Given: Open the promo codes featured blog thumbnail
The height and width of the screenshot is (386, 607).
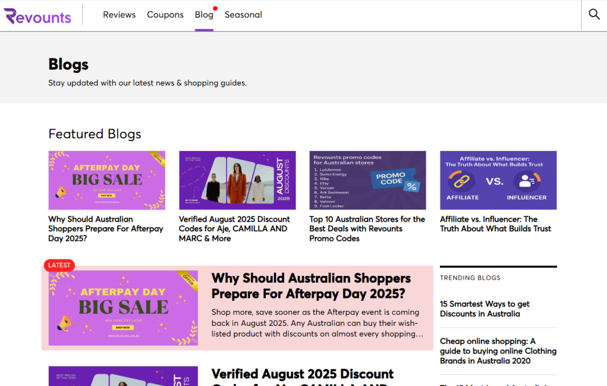Looking at the screenshot, I should (x=368, y=181).
